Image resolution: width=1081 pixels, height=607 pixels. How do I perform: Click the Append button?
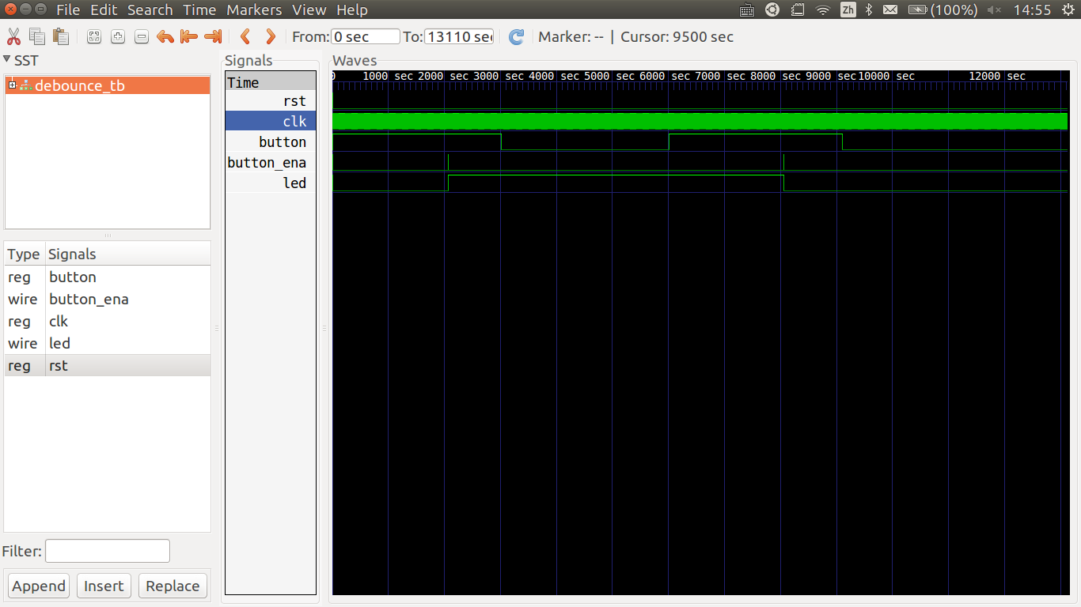[39, 586]
